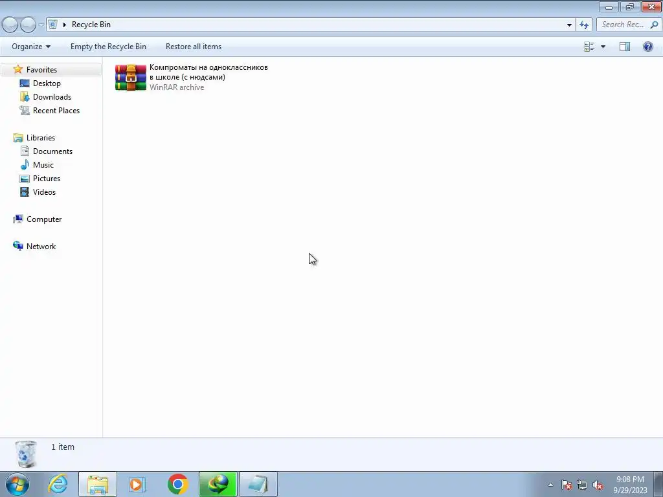Click the Network globe icon

pyautogui.click(x=17, y=246)
